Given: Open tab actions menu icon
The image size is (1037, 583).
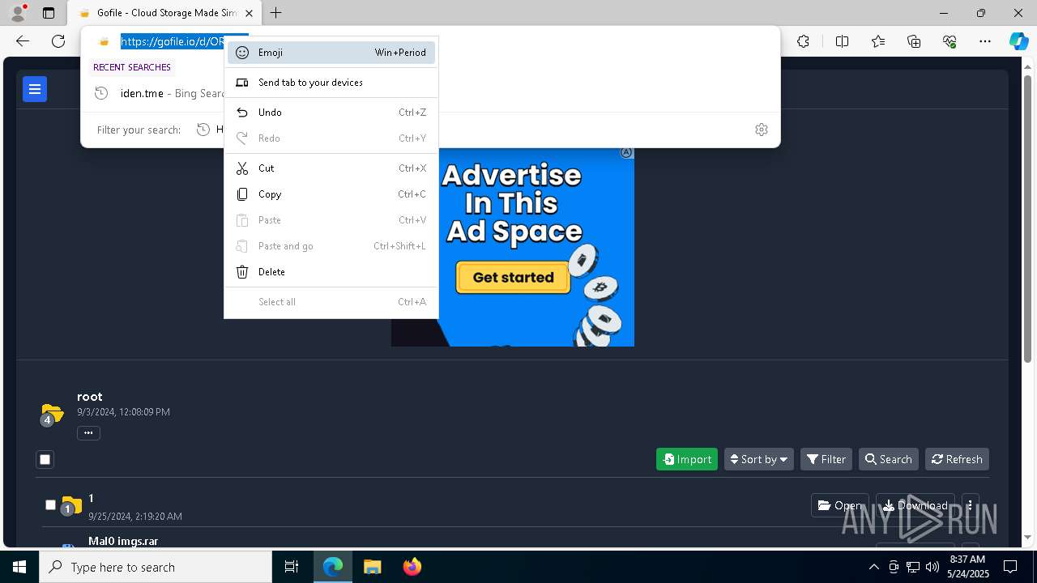Looking at the screenshot, I should coord(49,13).
